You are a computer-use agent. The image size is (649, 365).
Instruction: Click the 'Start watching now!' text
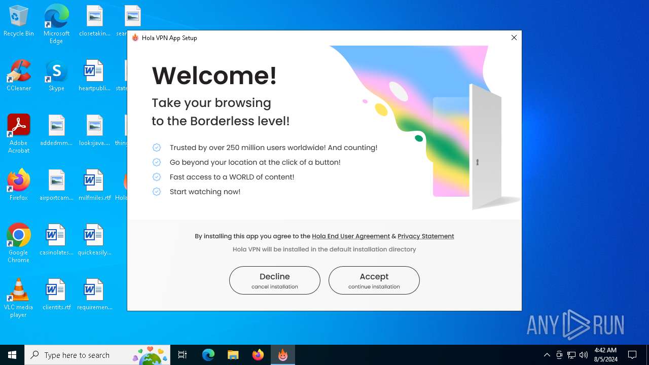click(205, 192)
